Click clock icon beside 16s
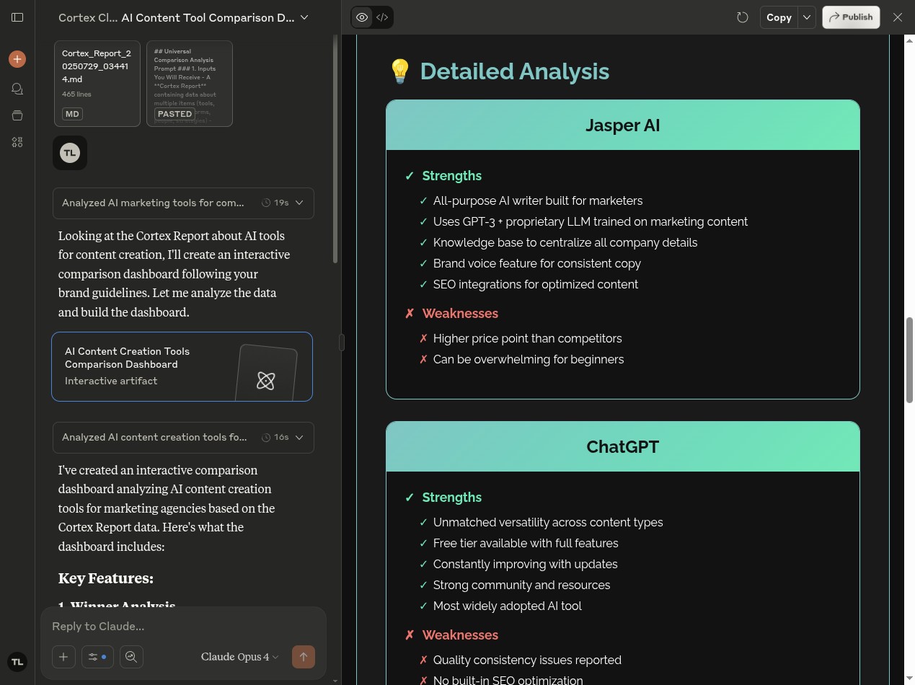 coord(266,438)
